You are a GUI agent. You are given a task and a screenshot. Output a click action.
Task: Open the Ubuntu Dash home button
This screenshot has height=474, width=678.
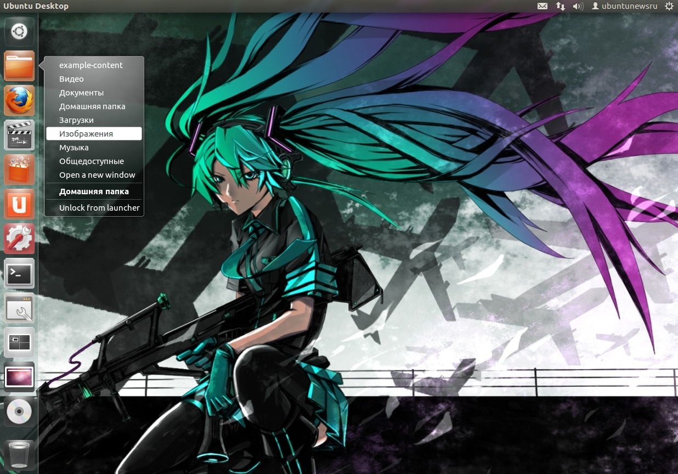coord(19,31)
